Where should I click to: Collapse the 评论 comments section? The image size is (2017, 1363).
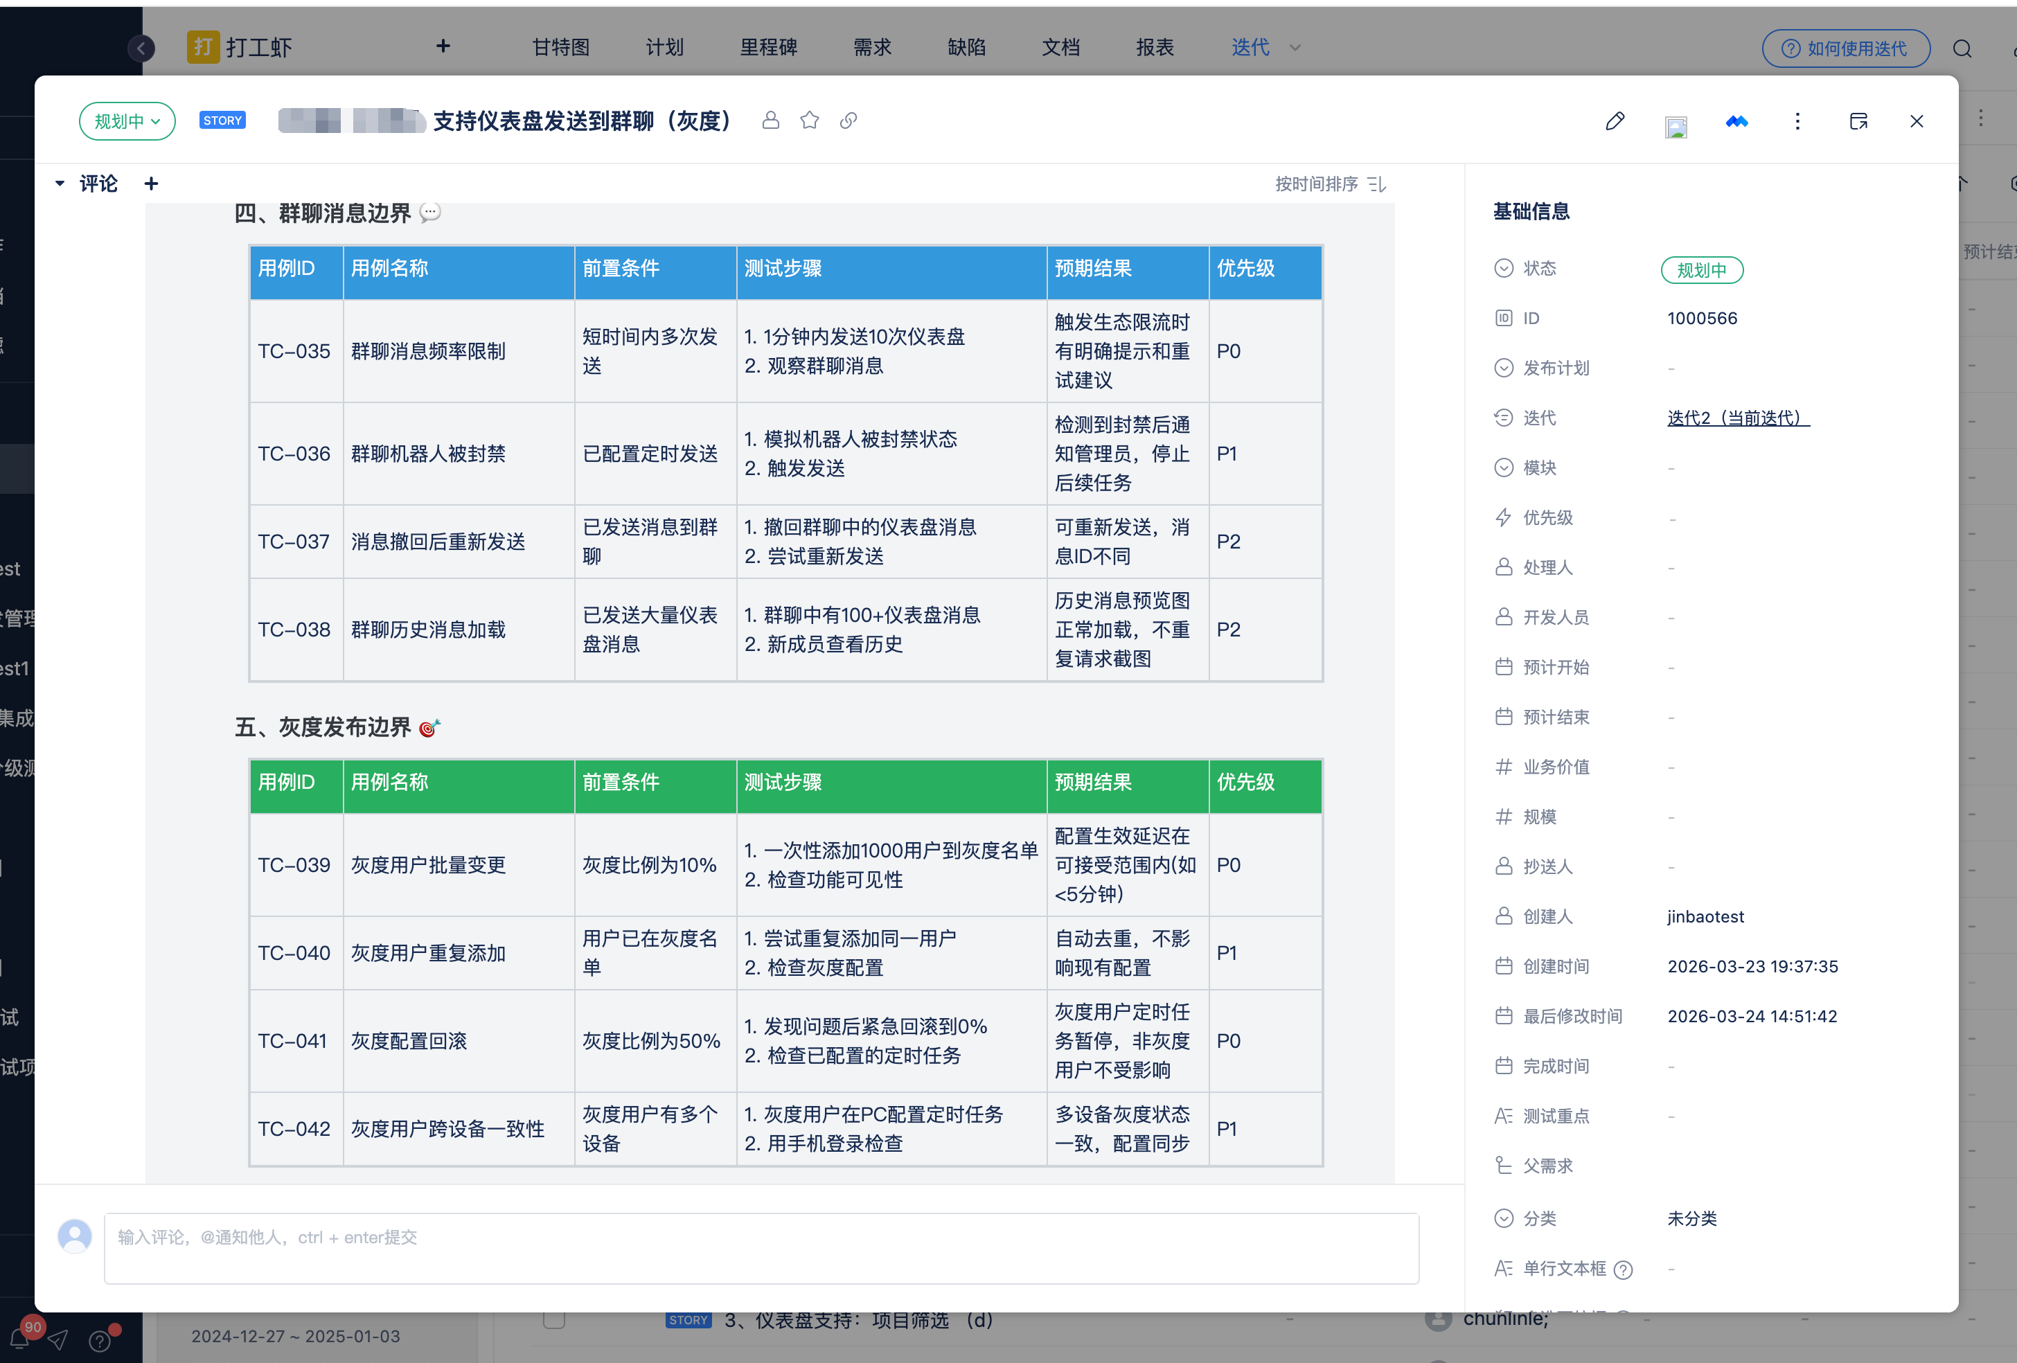pos(60,183)
